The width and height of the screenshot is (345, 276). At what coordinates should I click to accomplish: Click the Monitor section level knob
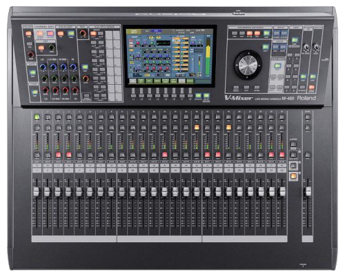point(316,47)
